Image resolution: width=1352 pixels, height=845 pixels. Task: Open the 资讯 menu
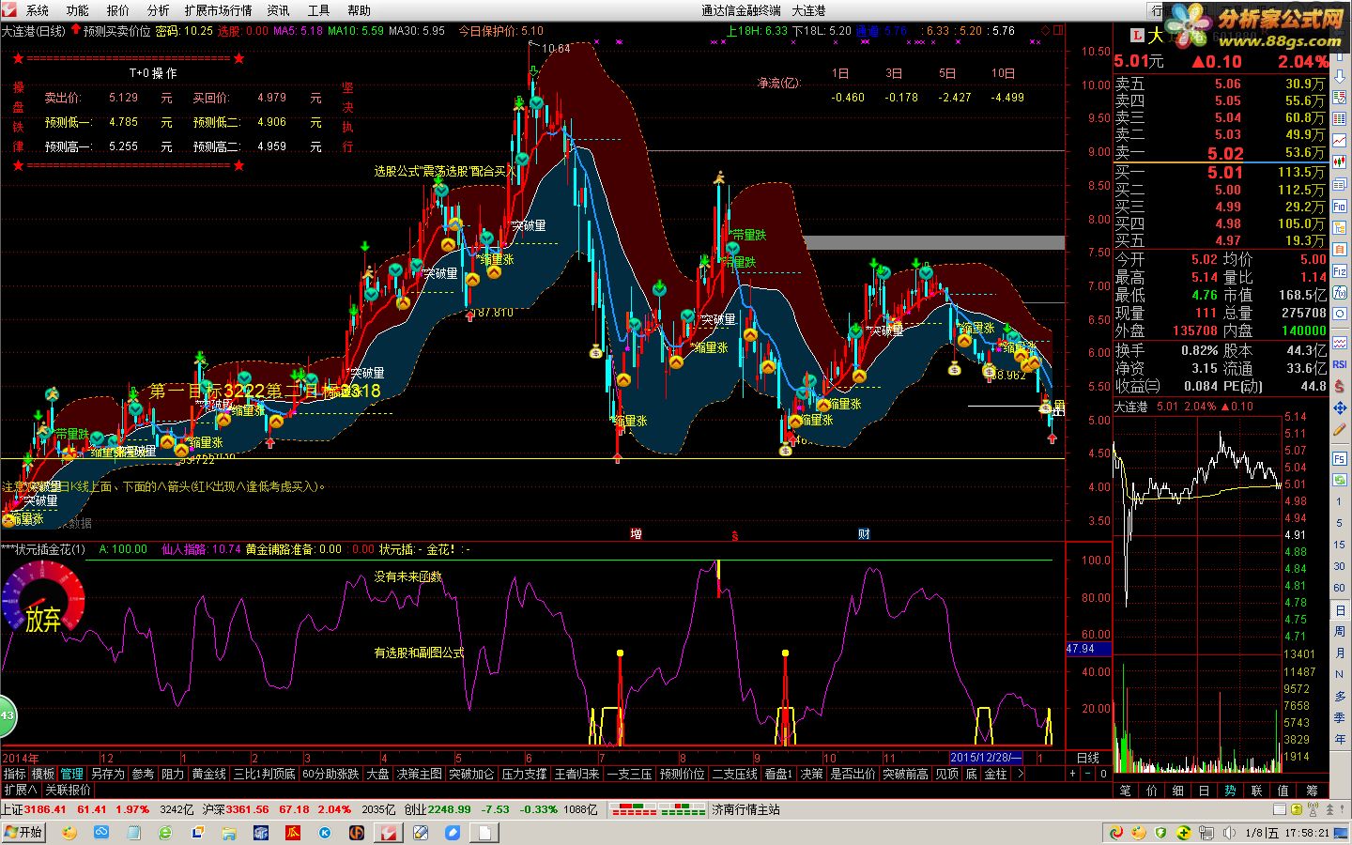click(x=278, y=10)
